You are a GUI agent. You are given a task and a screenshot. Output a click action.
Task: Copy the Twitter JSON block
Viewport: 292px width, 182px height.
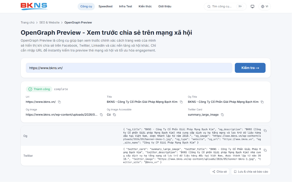(x=265, y=150)
